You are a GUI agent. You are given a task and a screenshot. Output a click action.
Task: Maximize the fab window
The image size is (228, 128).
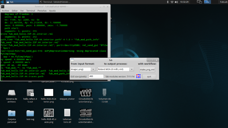coord(153,60)
